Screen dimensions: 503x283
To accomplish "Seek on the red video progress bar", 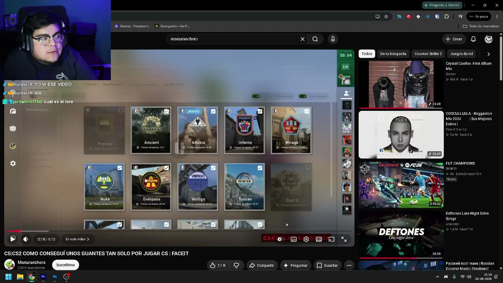I will point(179,231).
